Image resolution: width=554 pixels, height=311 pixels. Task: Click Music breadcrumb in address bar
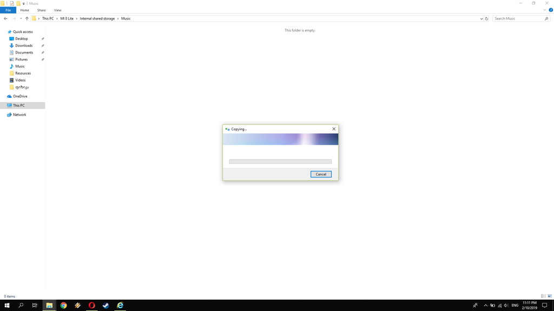tap(126, 19)
